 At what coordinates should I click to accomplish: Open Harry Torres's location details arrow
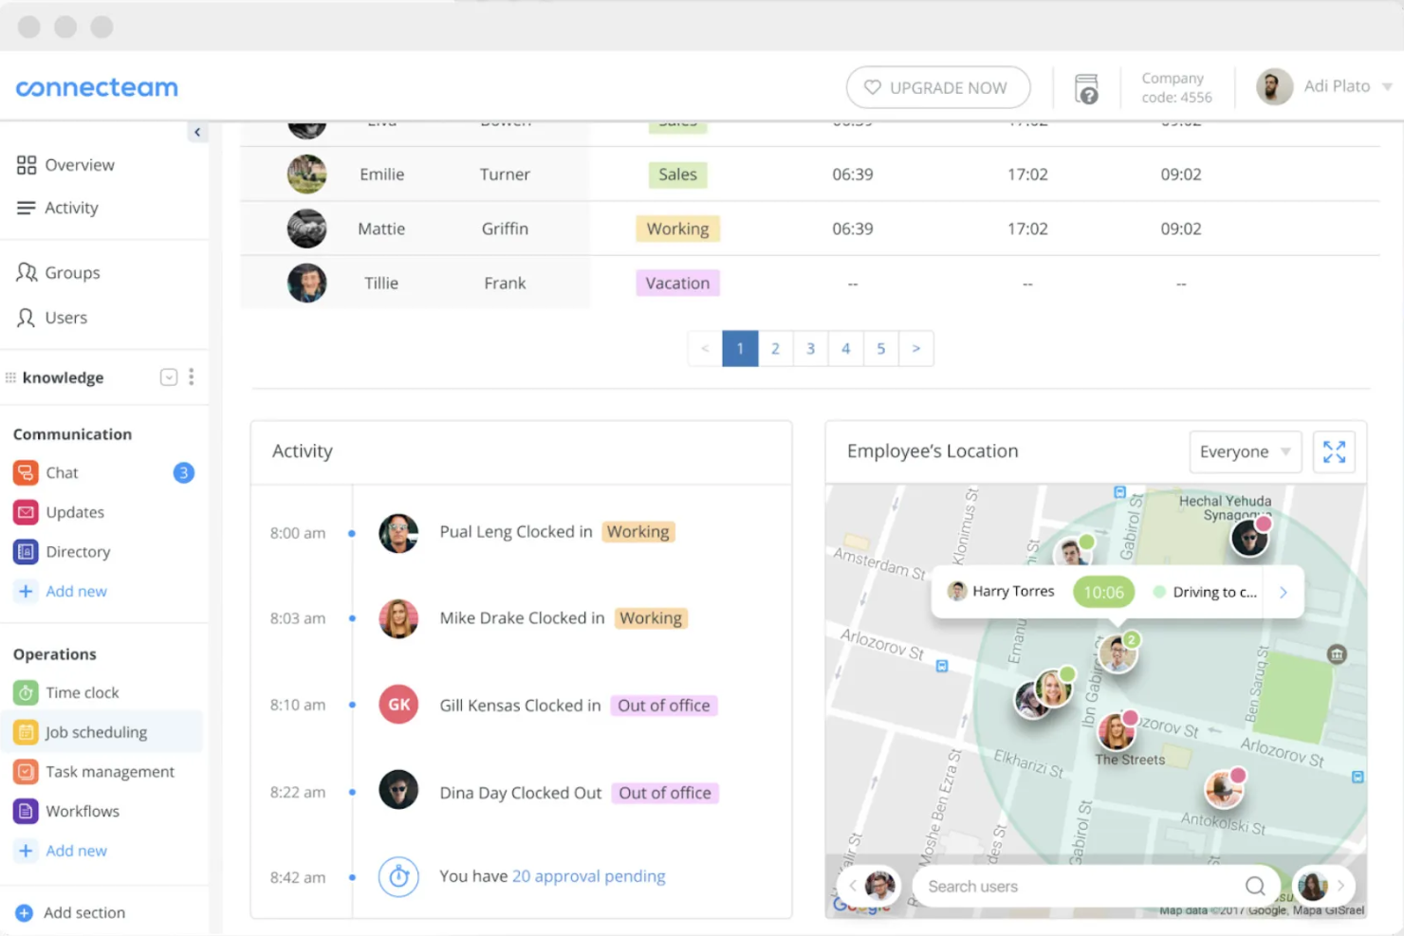1283,592
